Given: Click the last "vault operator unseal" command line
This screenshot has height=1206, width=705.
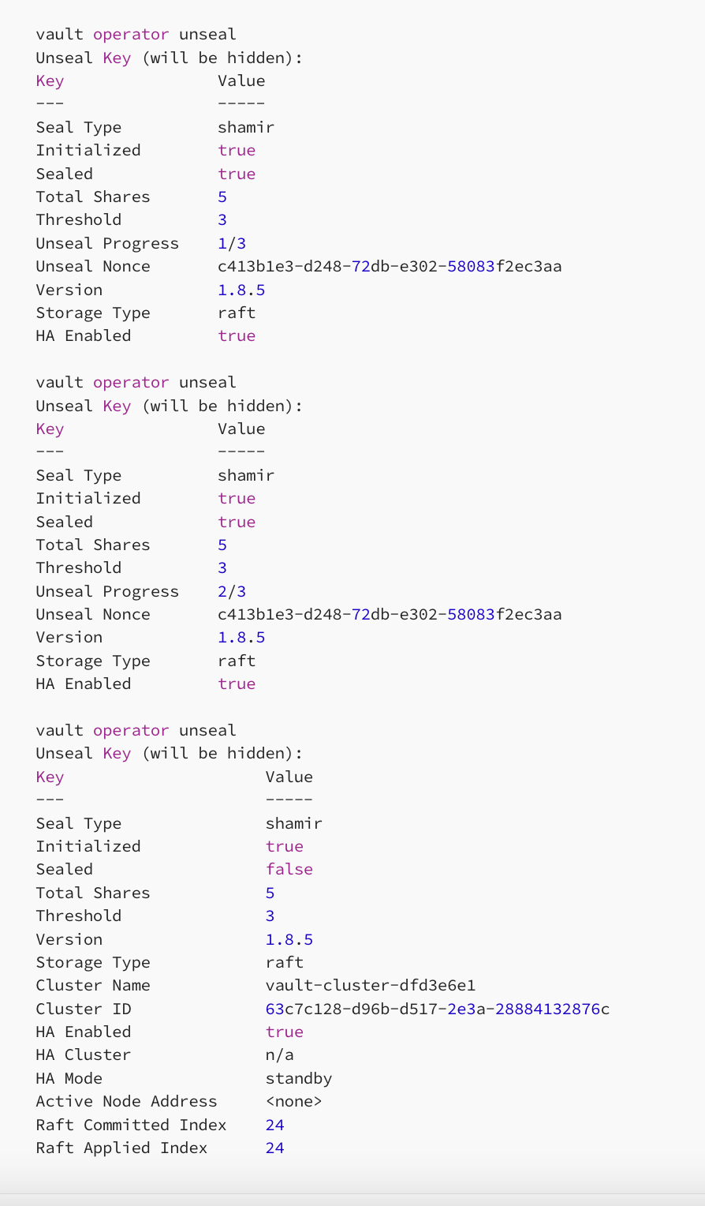Looking at the screenshot, I should coord(136,730).
